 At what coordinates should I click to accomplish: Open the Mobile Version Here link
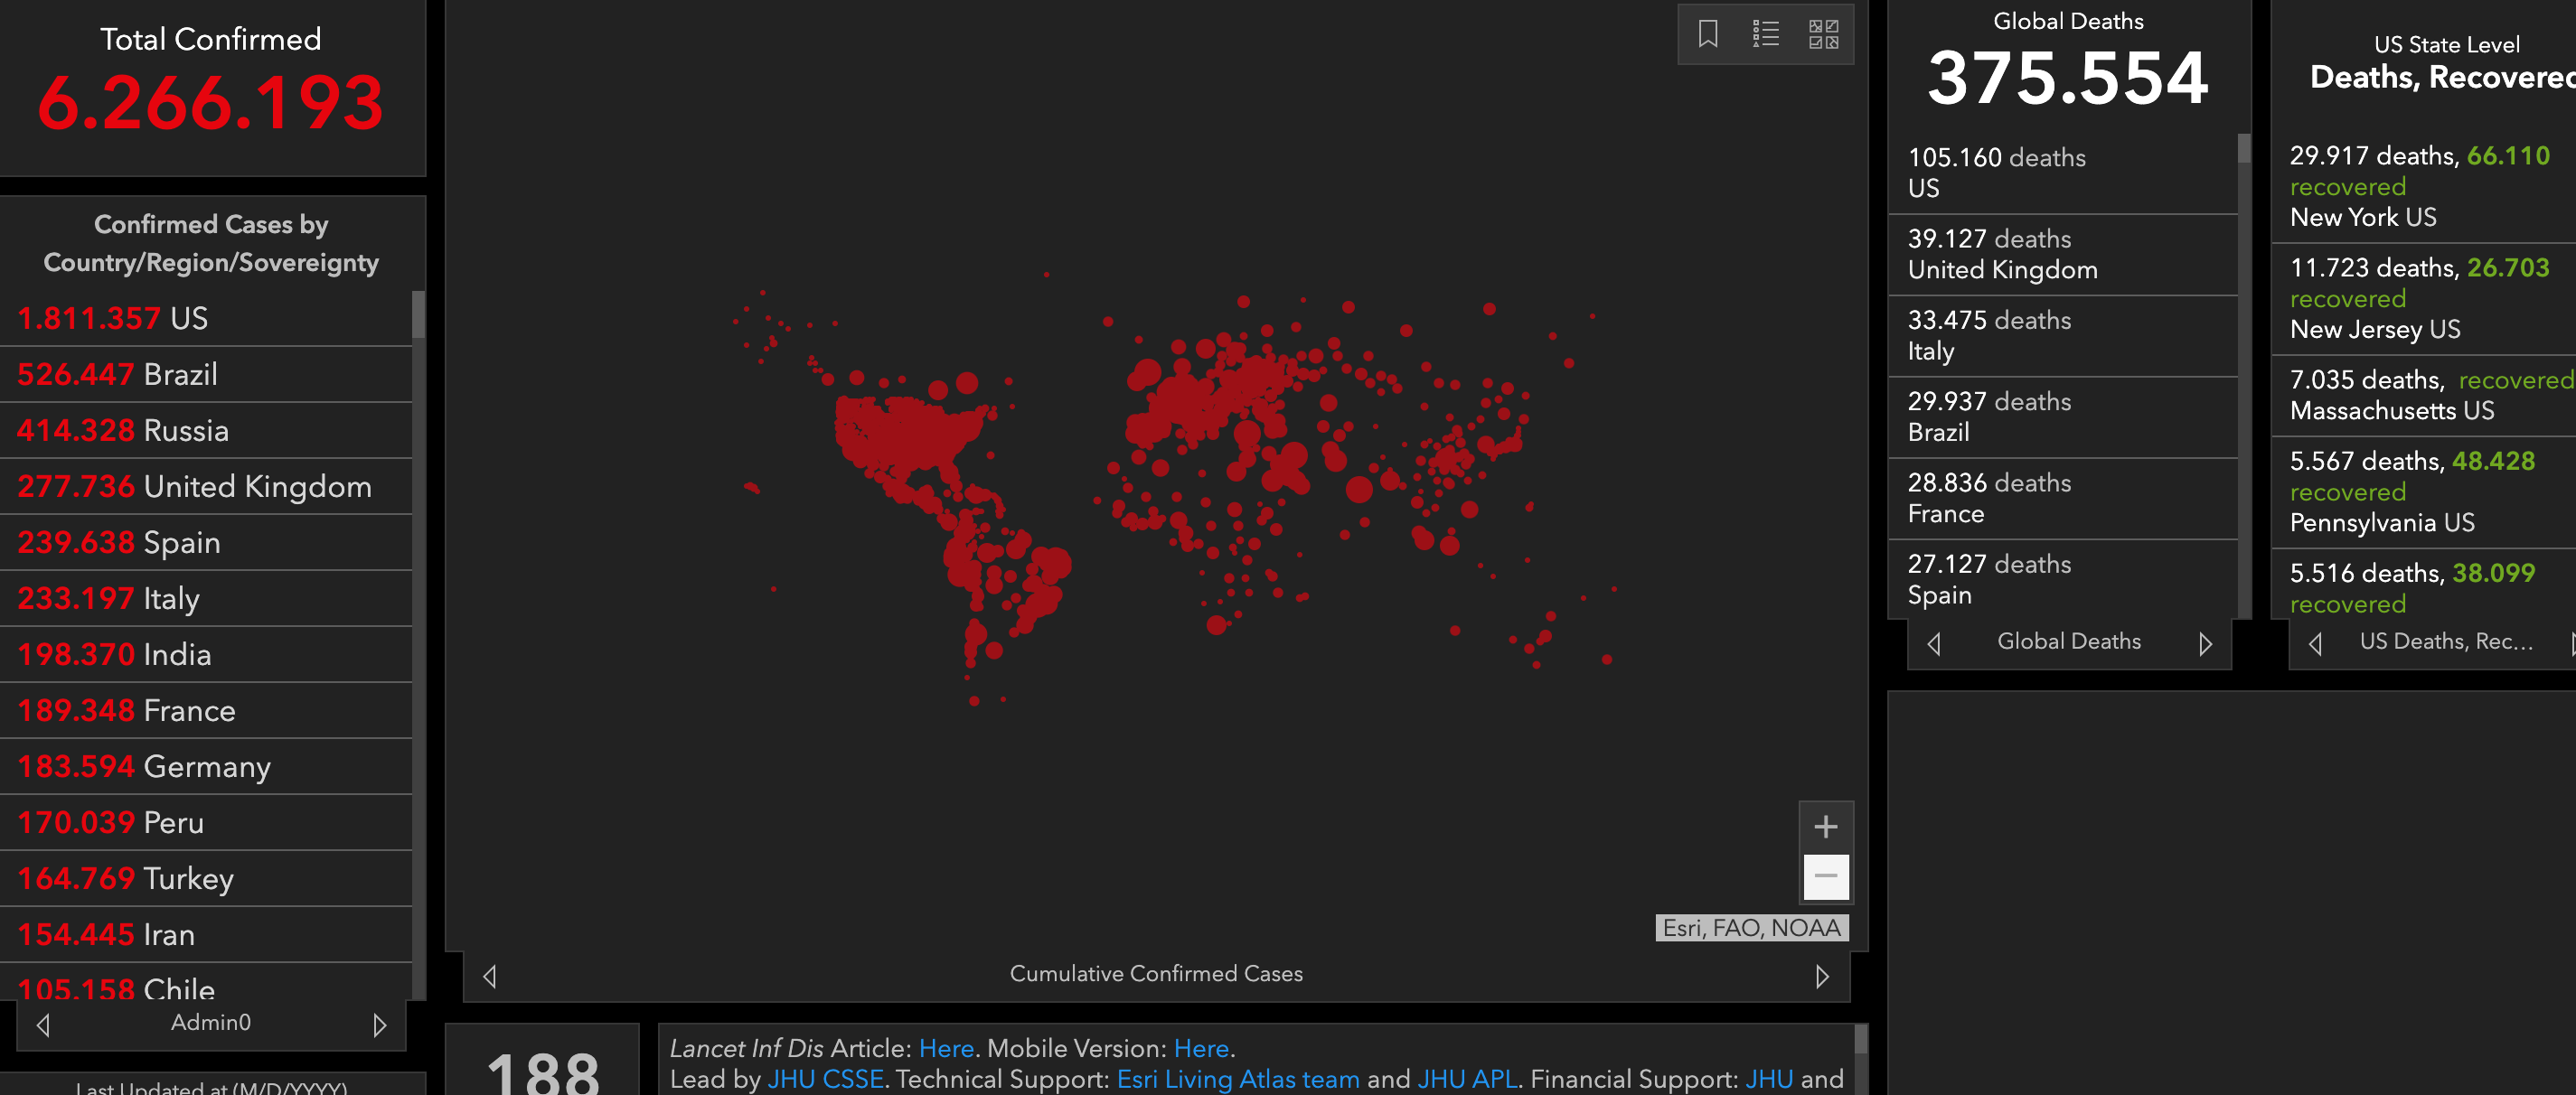1200,1048
